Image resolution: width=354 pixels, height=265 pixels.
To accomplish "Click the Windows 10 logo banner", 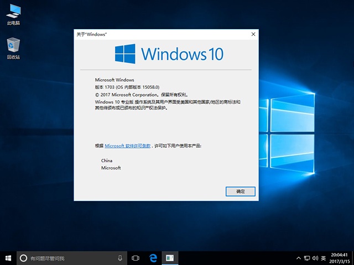I will coord(169,54).
